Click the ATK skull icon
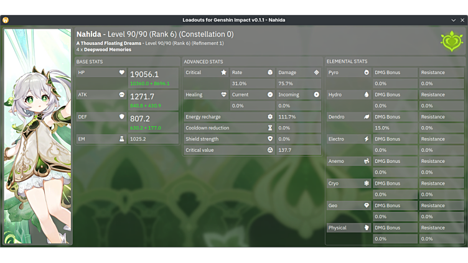Viewport: 468px width, 263px height. coord(122,95)
